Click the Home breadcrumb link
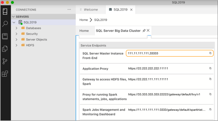Image resolution: width=218 pixels, height=121 pixels. tap(83, 20)
